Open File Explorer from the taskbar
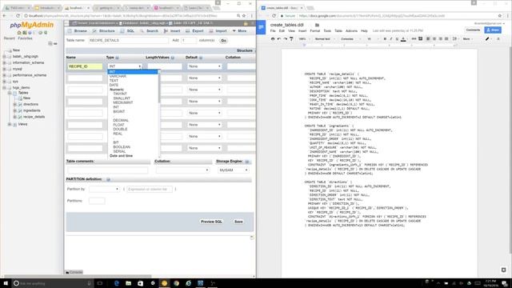The width and height of the screenshot is (512, 288). coord(128,283)
